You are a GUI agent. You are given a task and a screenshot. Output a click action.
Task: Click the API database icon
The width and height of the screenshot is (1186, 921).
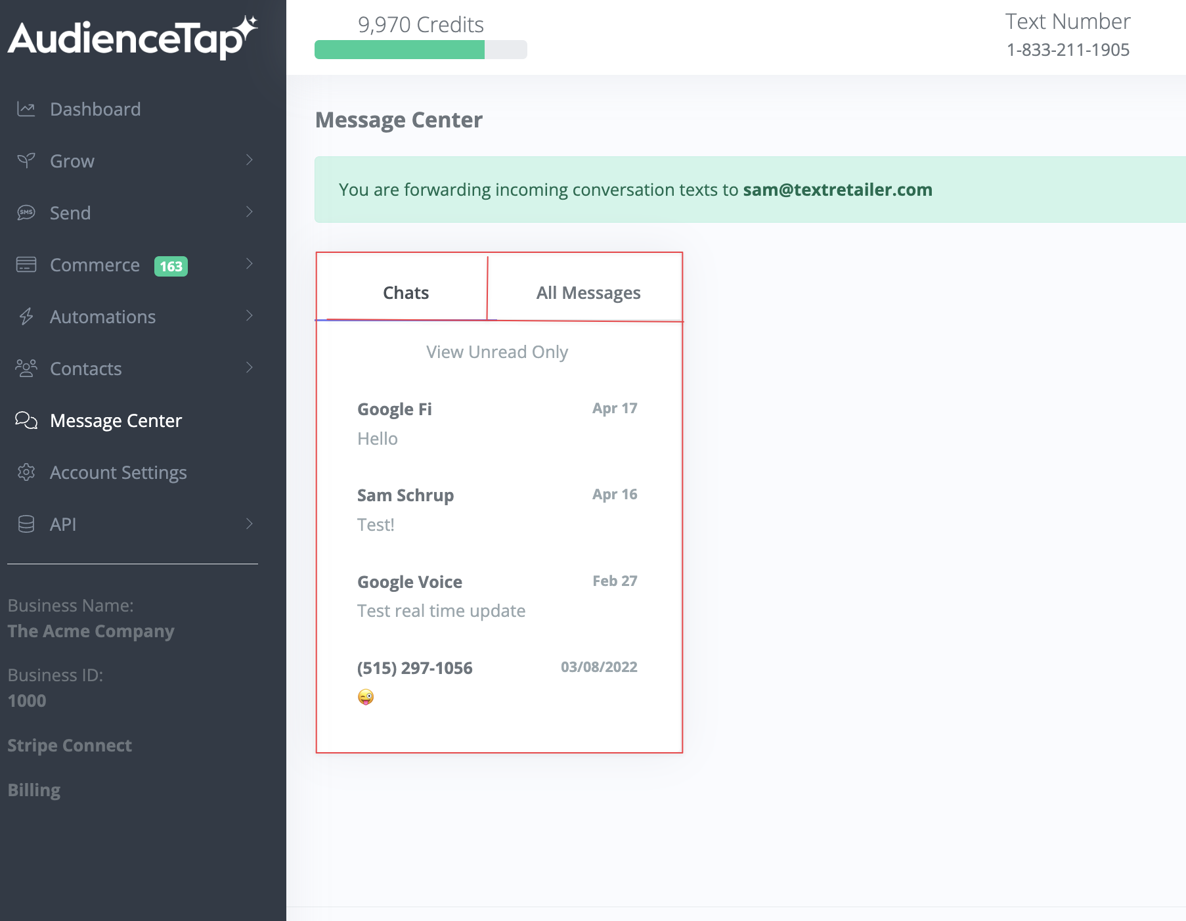26,524
